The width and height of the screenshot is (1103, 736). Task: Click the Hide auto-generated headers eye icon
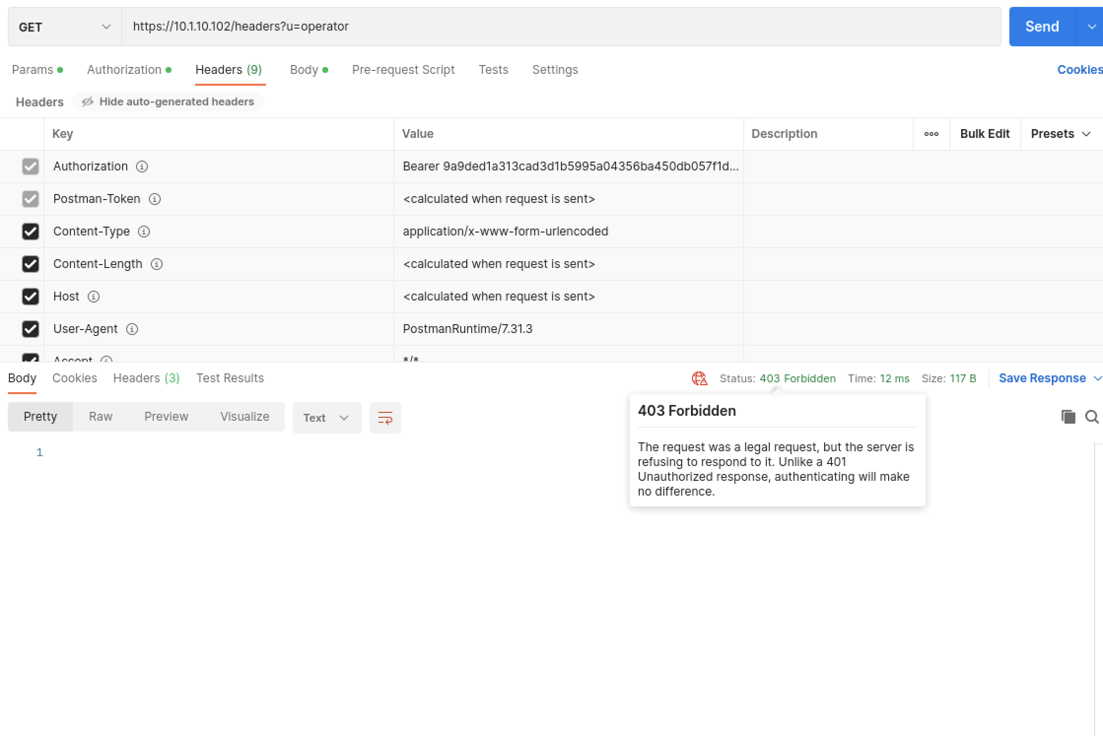(88, 102)
